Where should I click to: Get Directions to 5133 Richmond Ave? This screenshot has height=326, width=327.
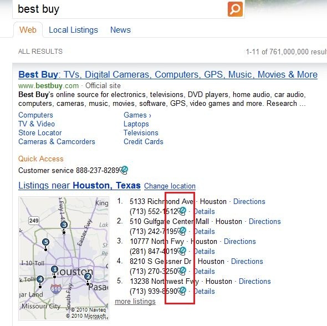[x=249, y=201]
